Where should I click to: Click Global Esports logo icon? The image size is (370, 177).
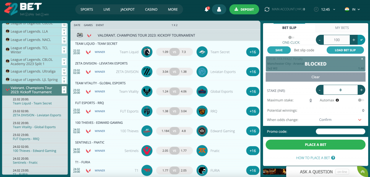click(x=202, y=92)
